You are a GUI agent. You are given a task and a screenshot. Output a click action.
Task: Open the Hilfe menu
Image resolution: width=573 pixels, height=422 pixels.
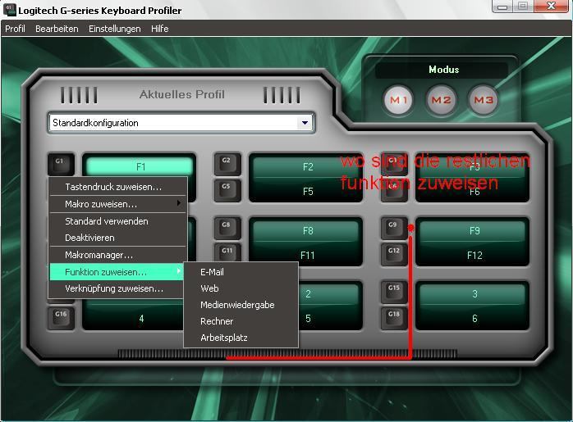coord(160,29)
